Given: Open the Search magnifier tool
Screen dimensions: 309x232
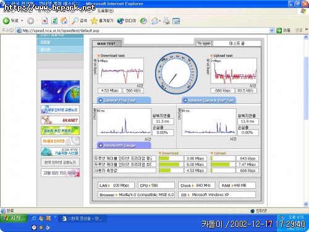Looking at the screenshot, I should [x=75, y=20].
